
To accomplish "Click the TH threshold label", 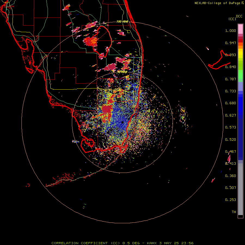I will (x=234, y=212).
